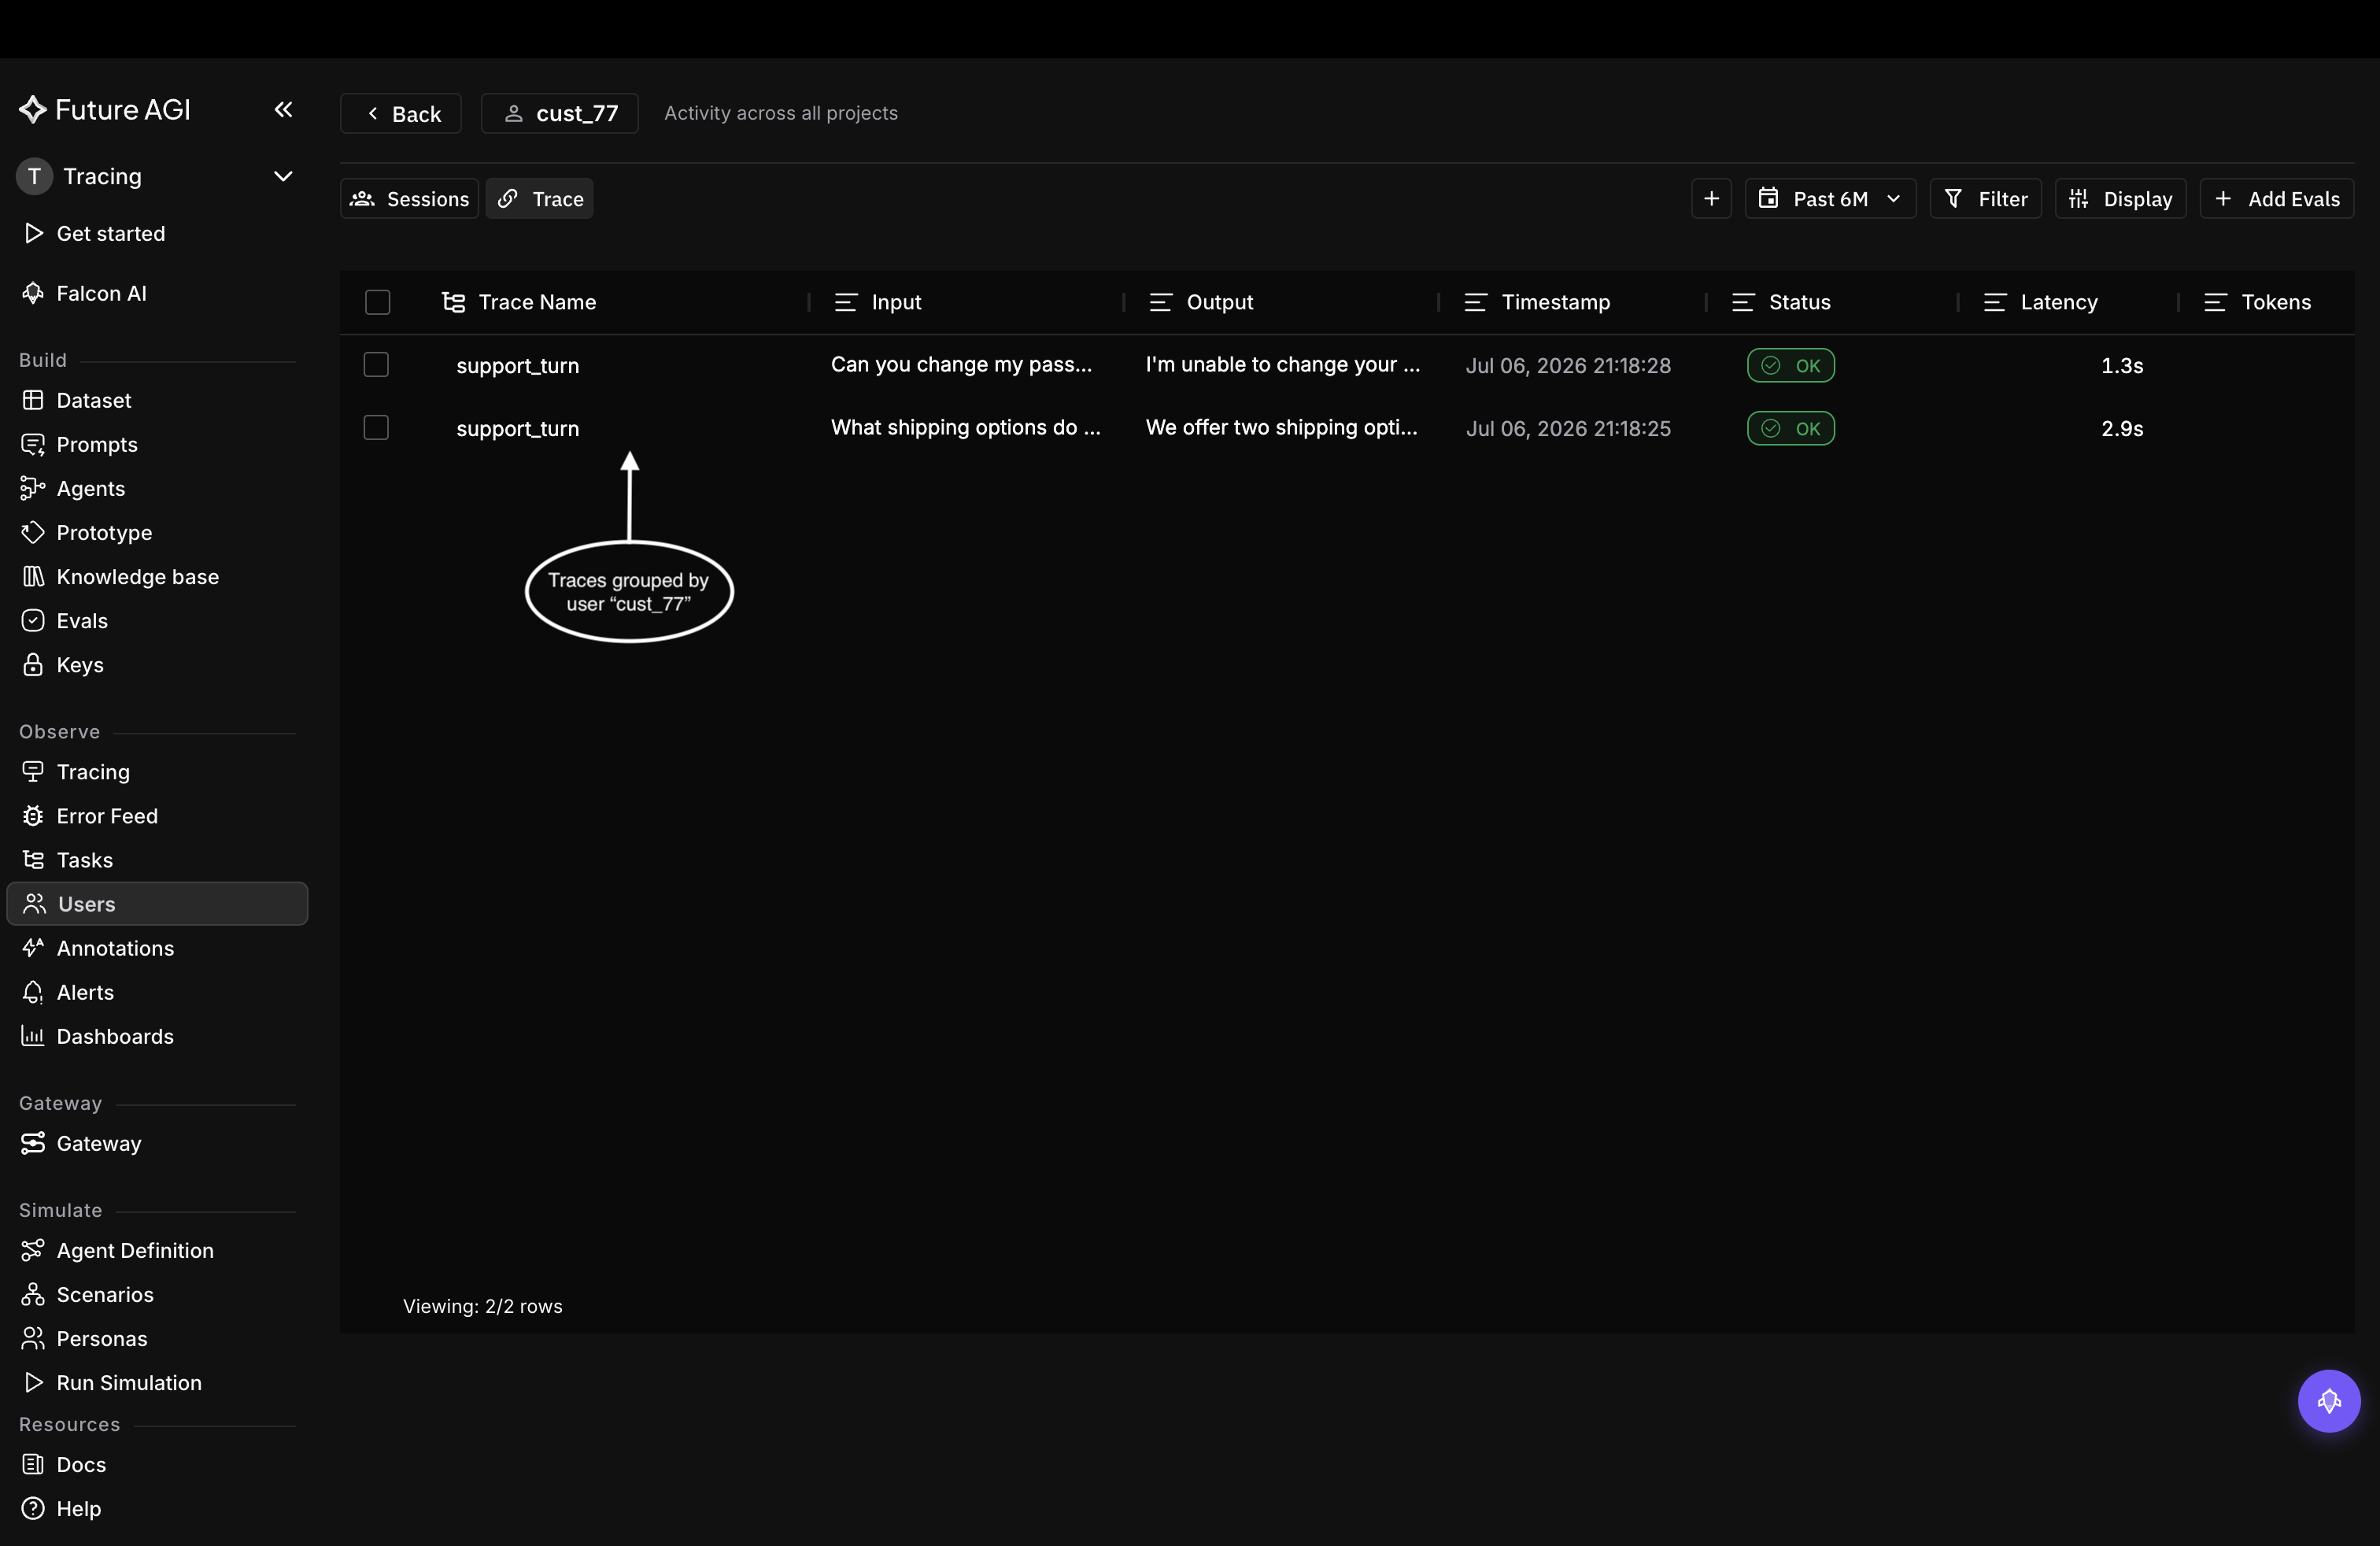
Task: Open the Past 6M date range dropdown
Action: click(x=1830, y=198)
